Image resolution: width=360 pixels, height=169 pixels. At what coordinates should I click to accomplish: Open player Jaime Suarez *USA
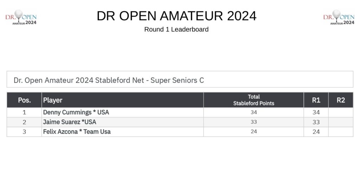pyautogui.click(x=70, y=122)
